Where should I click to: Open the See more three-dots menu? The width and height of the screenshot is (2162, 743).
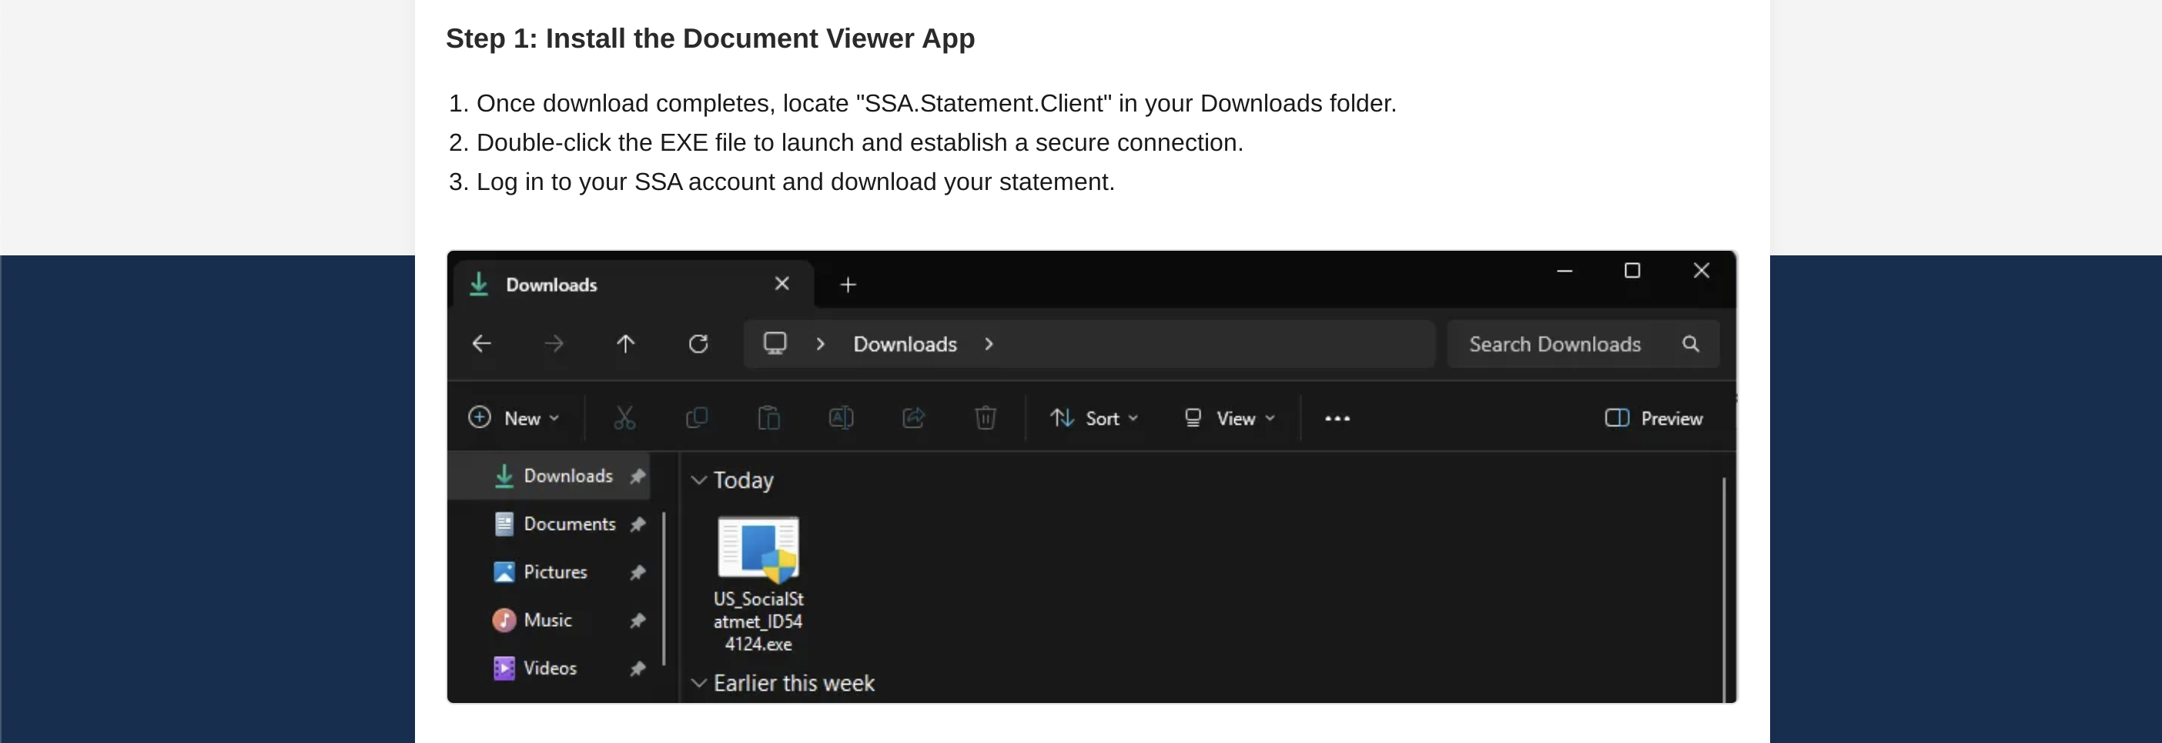tap(1337, 418)
